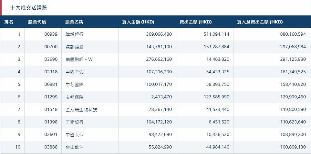Click sell amount 127,585,990

pos(216,97)
